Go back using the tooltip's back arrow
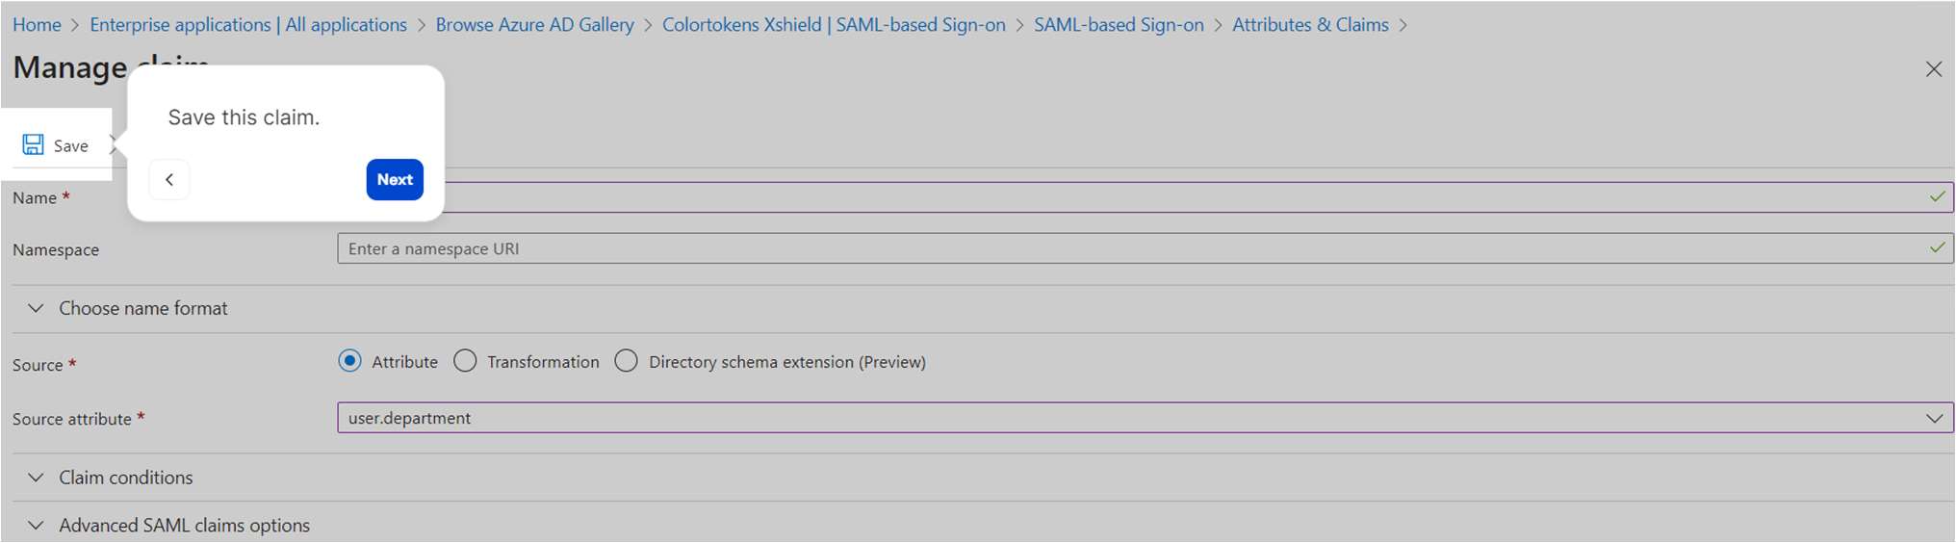The height and width of the screenshot is (543, 1956). click(x=169, y=180)
